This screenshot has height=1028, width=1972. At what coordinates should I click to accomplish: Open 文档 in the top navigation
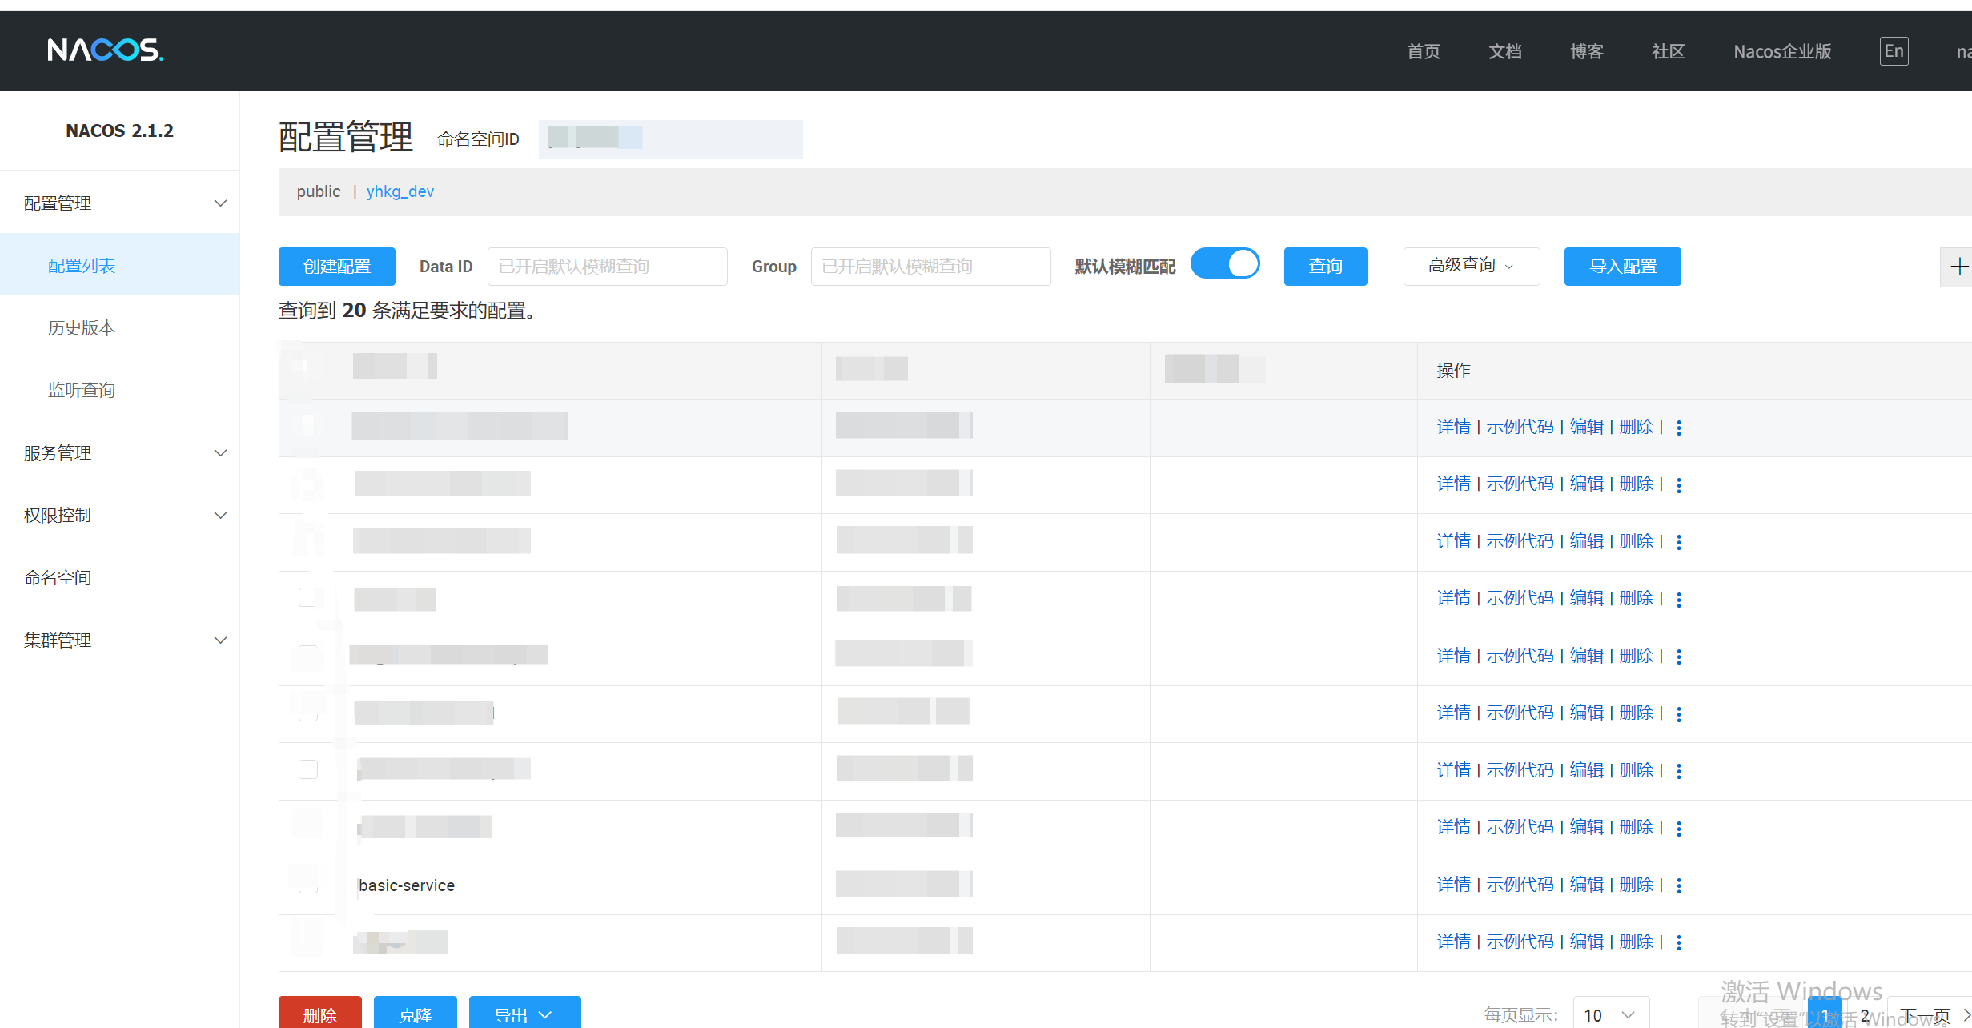click(1505, 52)
